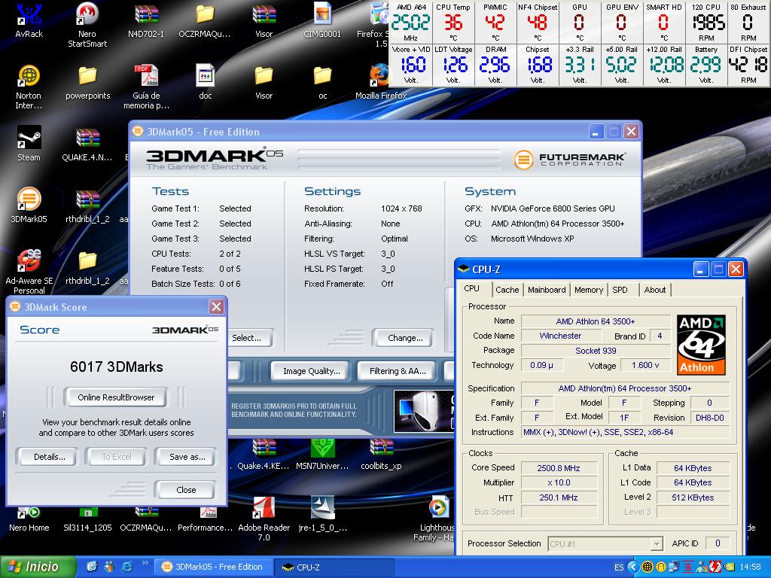The height and width of the screenshot is (578, 771).
Task: Expand the quick launch overflow chevron
Action: (145, 563)
